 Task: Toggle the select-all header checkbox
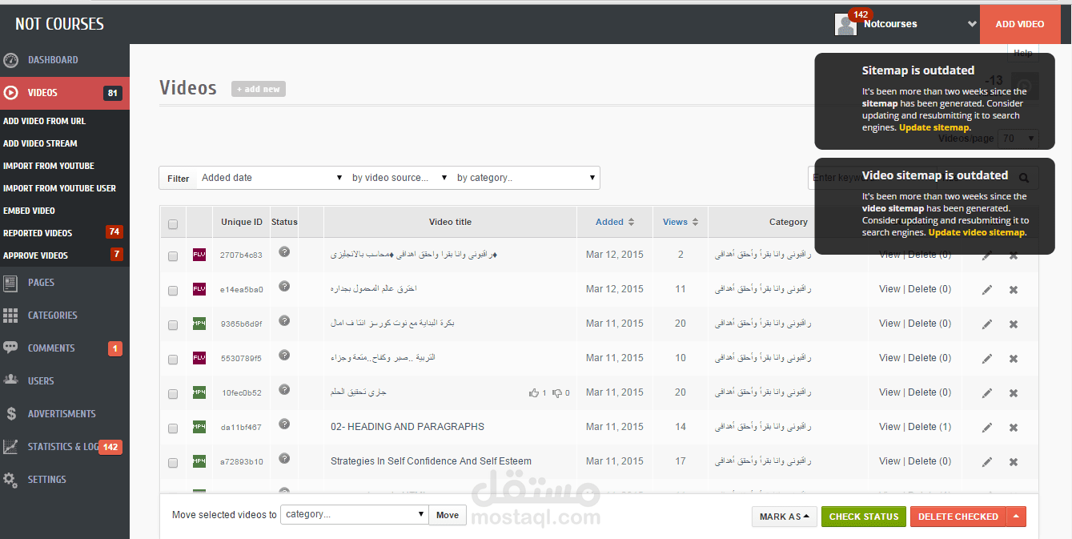pyautogui.click(x=173, y=224)
